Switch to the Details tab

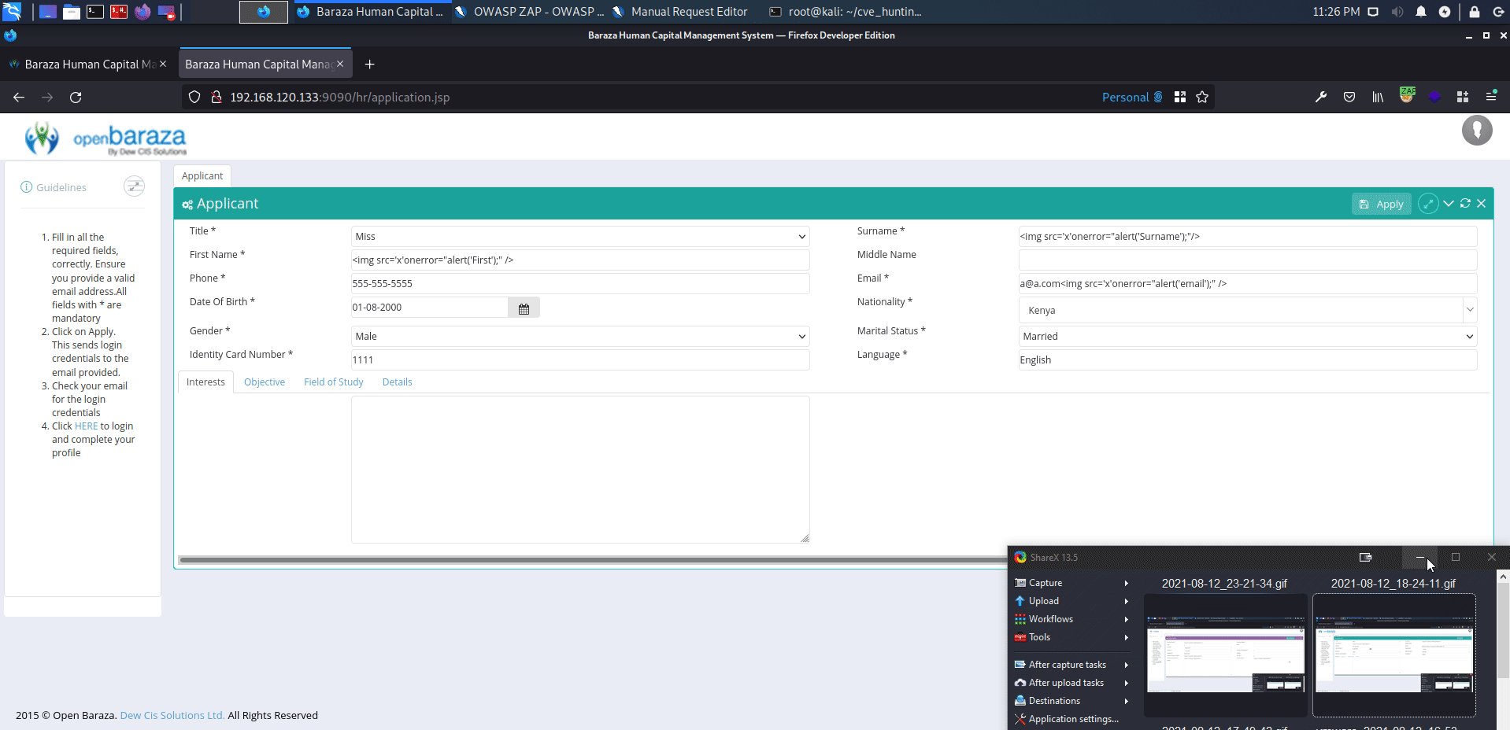pyautogui.click(x=398, y=382)
